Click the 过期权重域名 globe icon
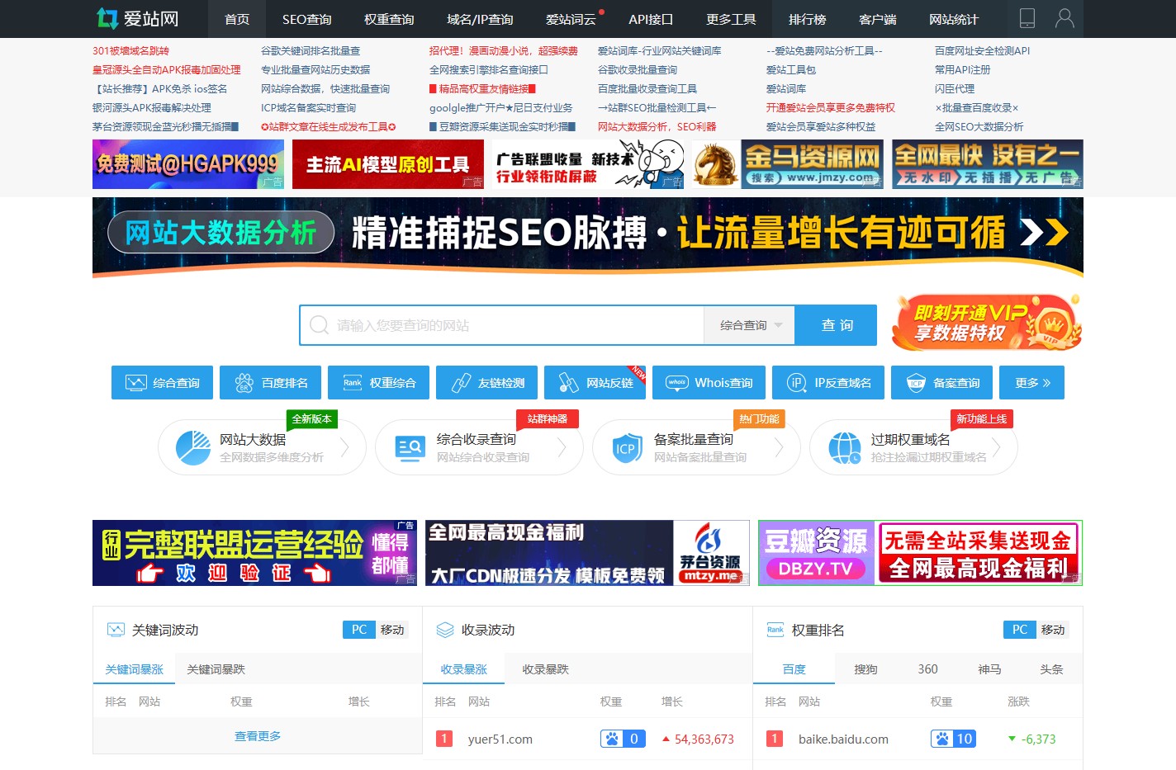This screenshot has width=1176, height=770. pos(844,448)
